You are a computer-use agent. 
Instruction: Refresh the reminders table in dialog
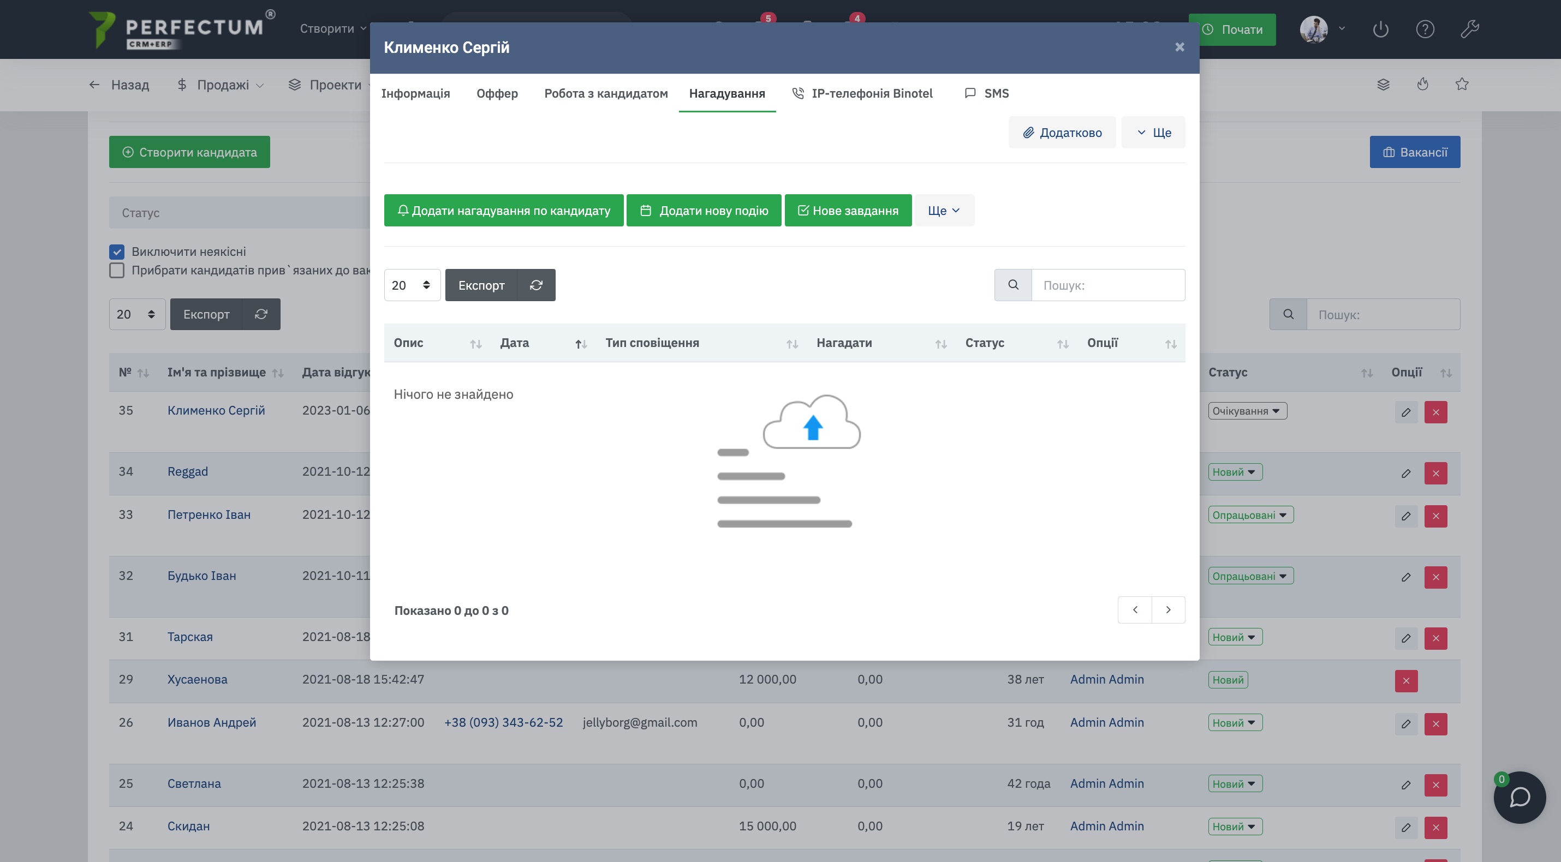point(537,285)
